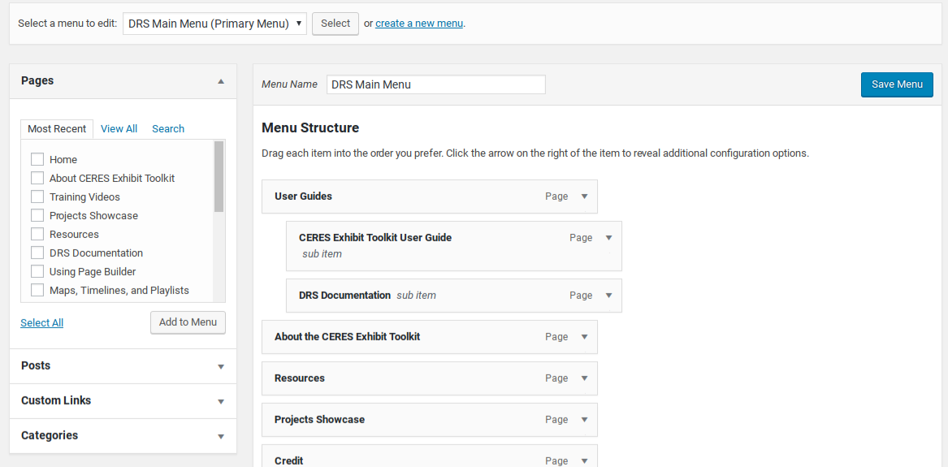Image resolution: width=948 pixels, height=467 pixels.
Task: Click the Credit menu item title
Action: (288, 461)
